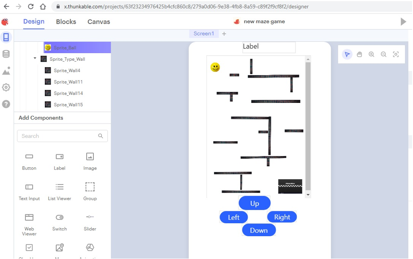The width and height of the screenshot is (413, 259).
Task: Click the canvas scrollbar up arrow
Action: (x=308, y=59)
